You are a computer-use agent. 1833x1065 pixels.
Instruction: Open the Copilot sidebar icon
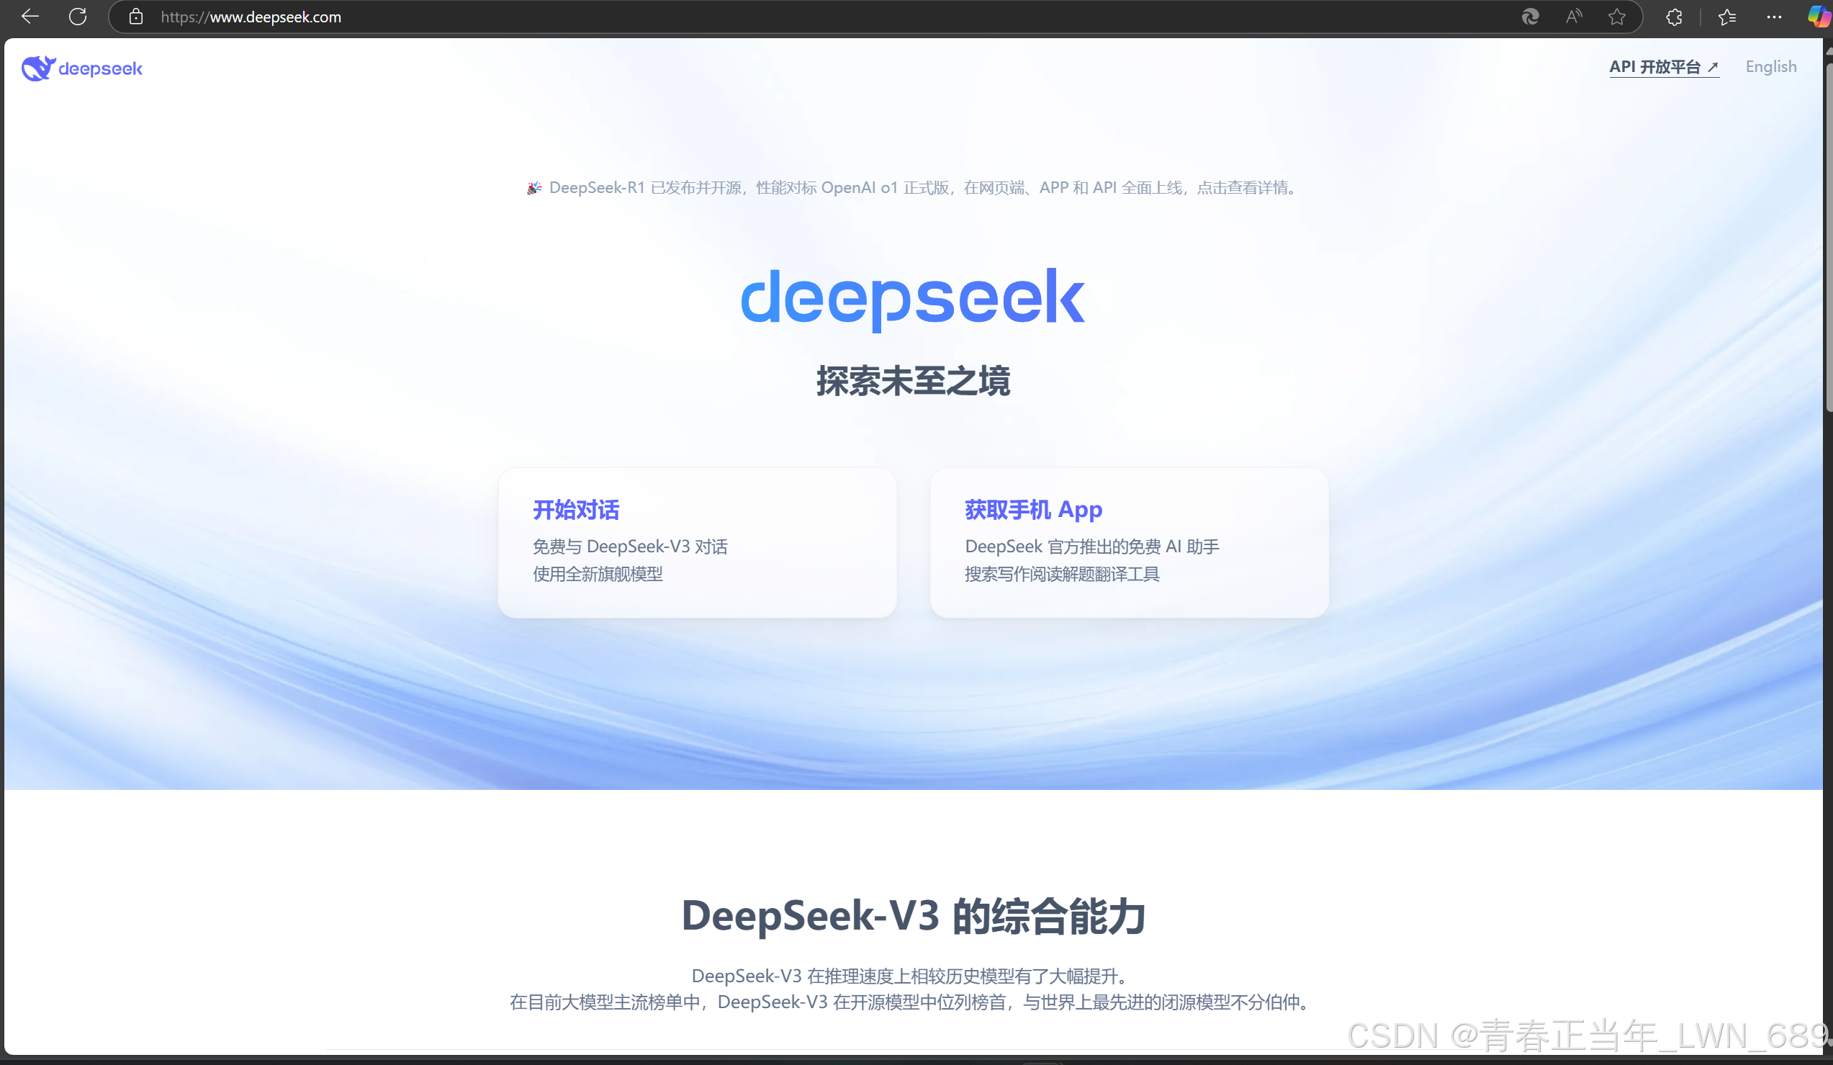[1819, 17]
